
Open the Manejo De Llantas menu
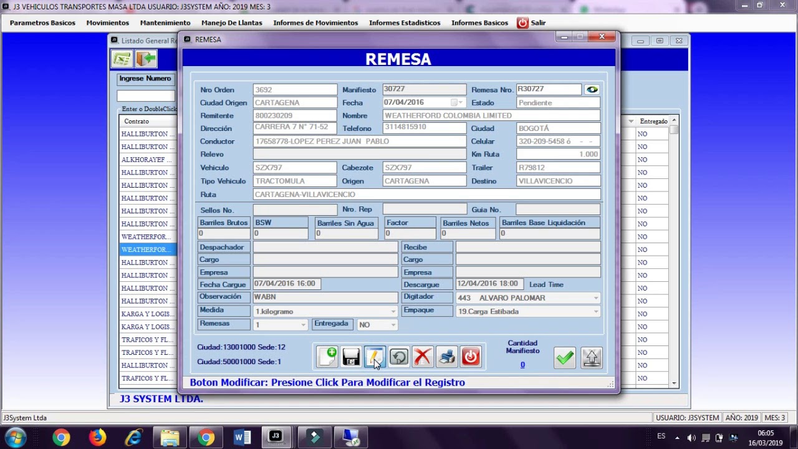point(232,22)
